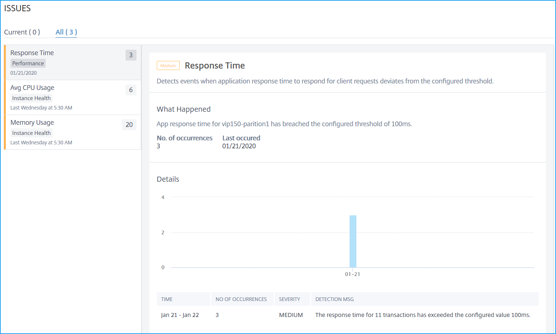Click the ISSUES page title
The width and height of the screenshot is (556, 334).
[17, 8]
